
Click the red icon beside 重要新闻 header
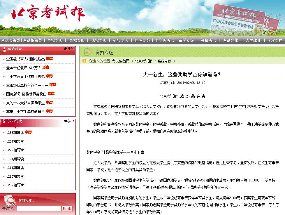coord(4,49)
